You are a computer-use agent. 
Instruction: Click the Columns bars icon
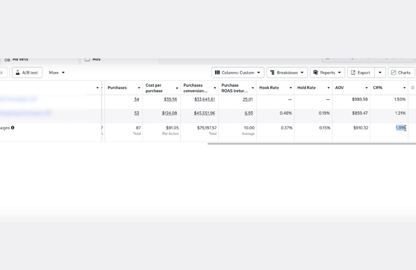point(217,73)
